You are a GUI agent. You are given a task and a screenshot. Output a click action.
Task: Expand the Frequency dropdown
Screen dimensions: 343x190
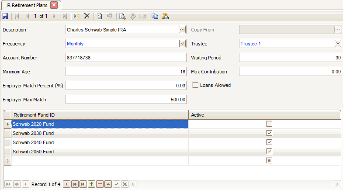[x=182, y=44]
